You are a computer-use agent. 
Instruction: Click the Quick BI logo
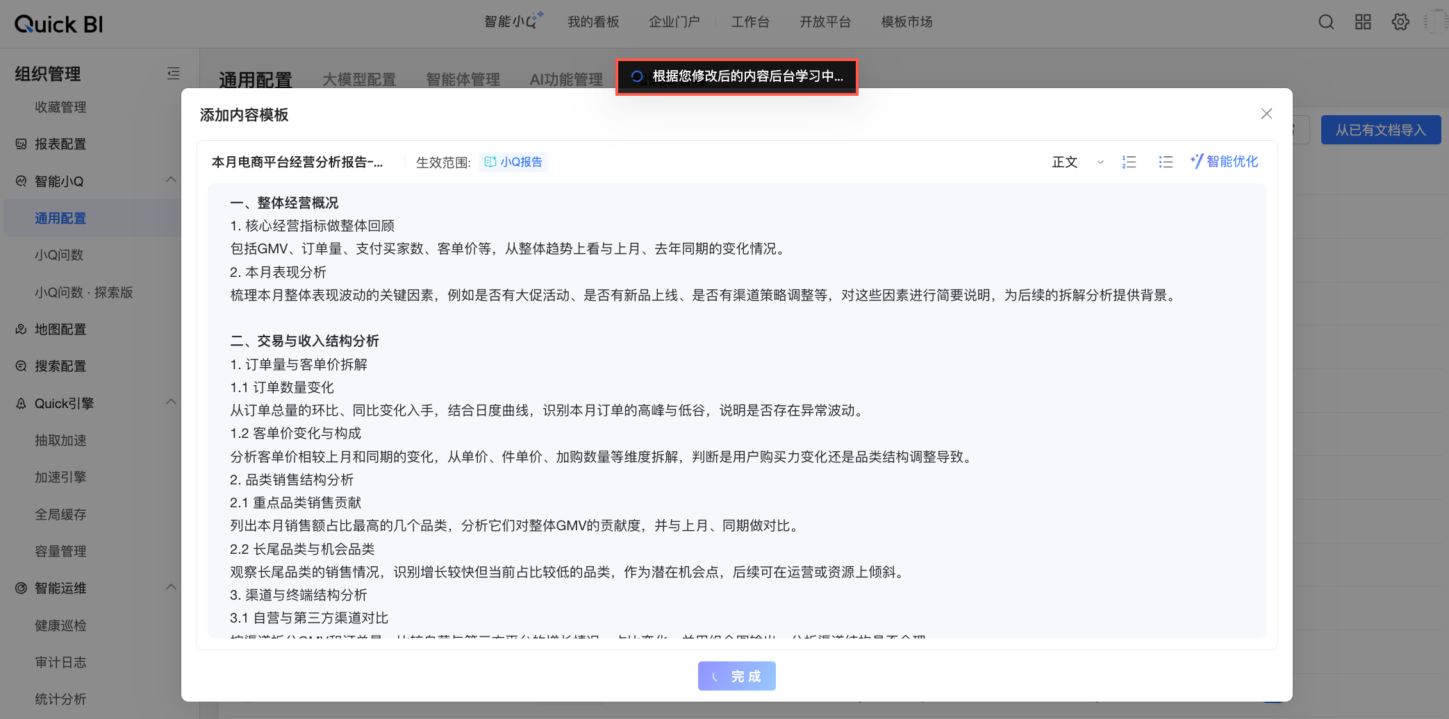coord(58,24)
